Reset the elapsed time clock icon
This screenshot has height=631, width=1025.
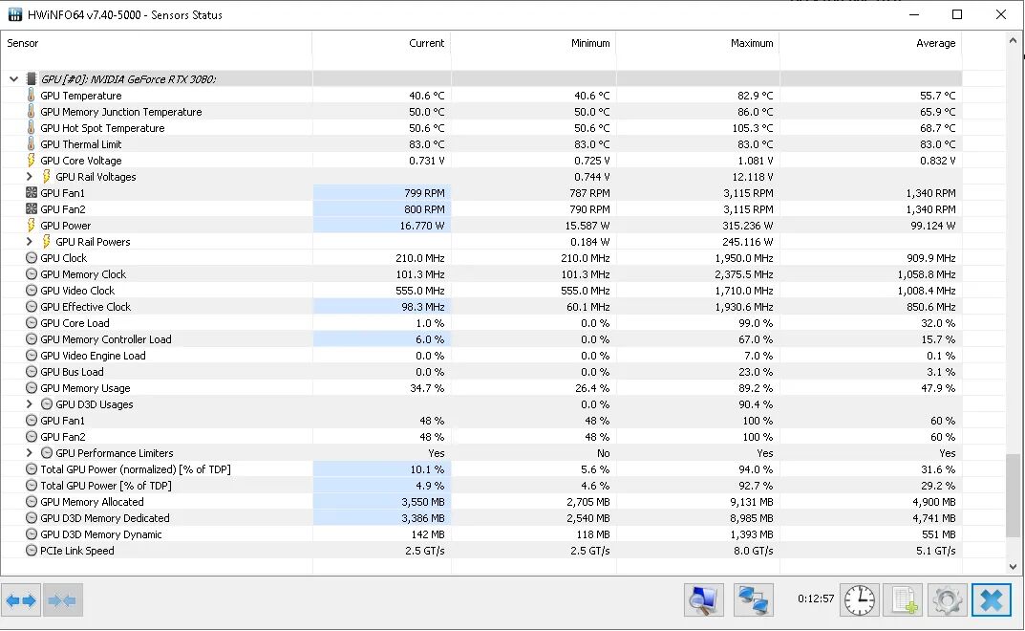point(859,600)
